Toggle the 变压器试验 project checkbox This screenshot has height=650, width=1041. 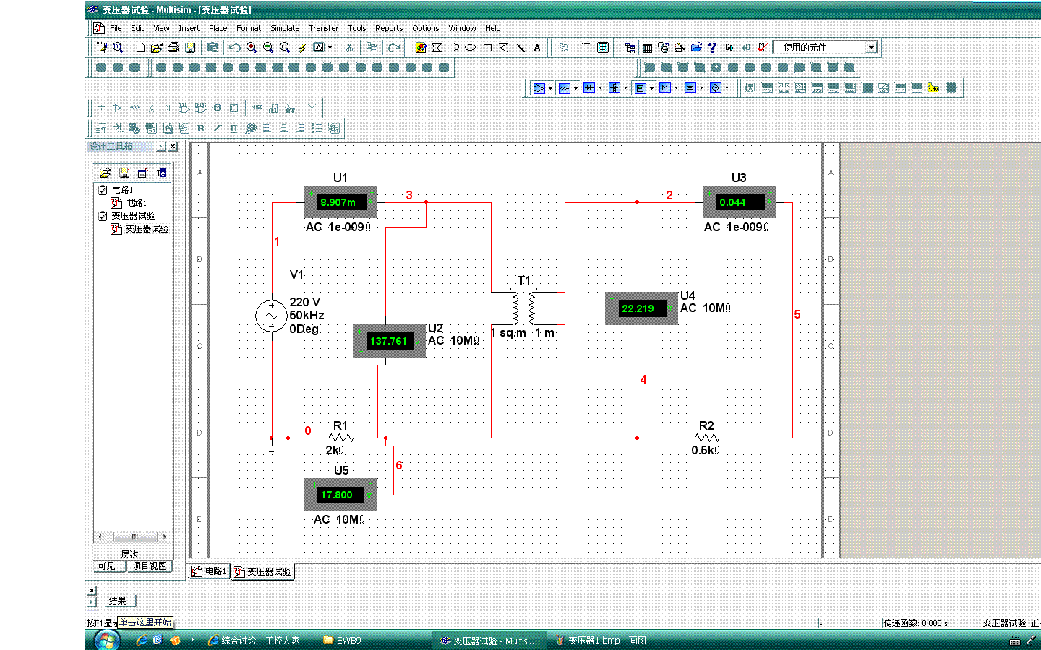point(103,216)
